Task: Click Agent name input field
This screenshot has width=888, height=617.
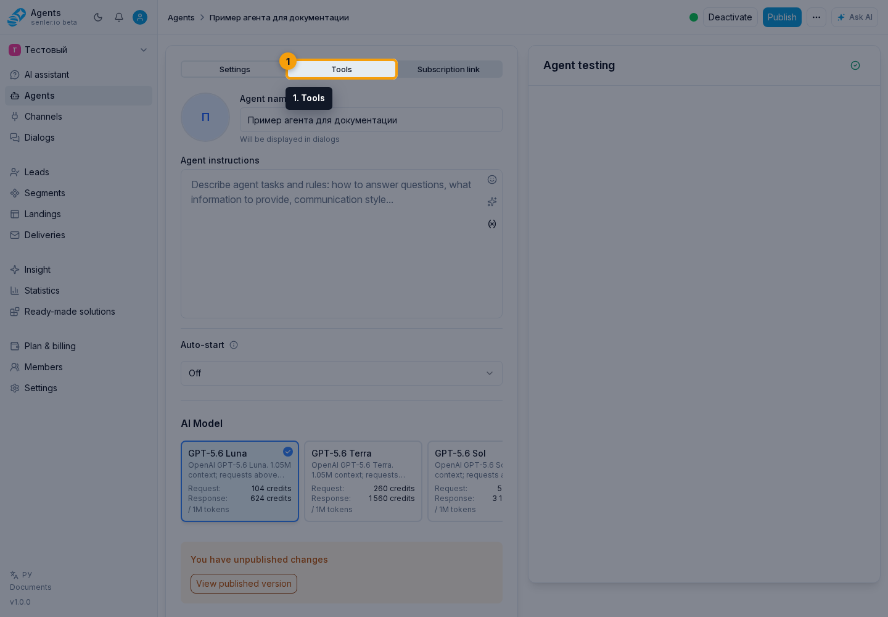Action: [x=371, y=120]
